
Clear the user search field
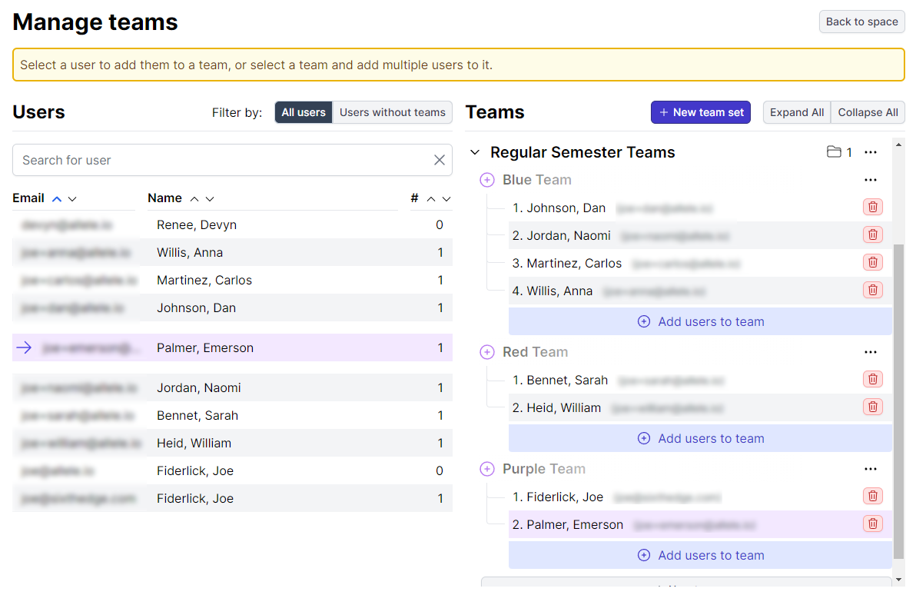(440, 160)
